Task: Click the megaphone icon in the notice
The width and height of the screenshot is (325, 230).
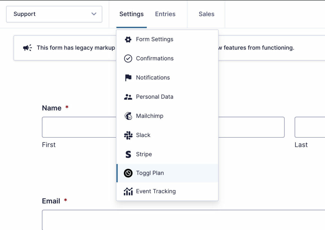Action: point(27,48)
